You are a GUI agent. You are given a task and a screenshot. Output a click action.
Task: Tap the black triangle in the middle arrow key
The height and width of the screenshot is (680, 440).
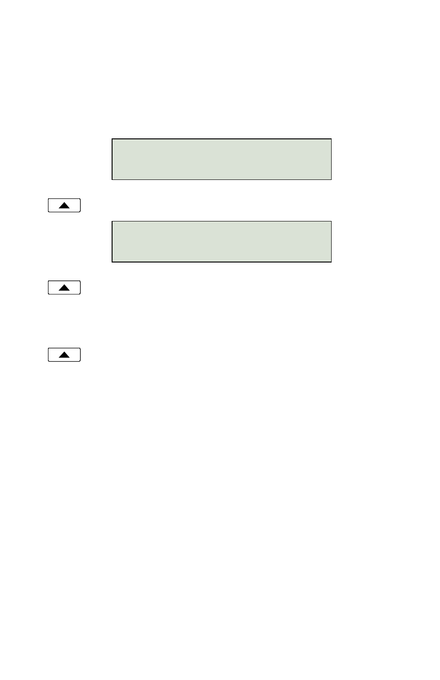[x=64, y=288]
